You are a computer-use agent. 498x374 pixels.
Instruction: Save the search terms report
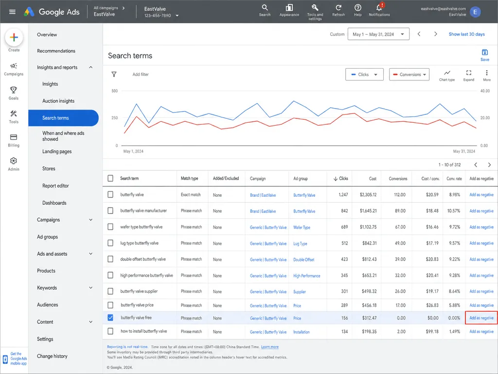(x=485, y=55)
